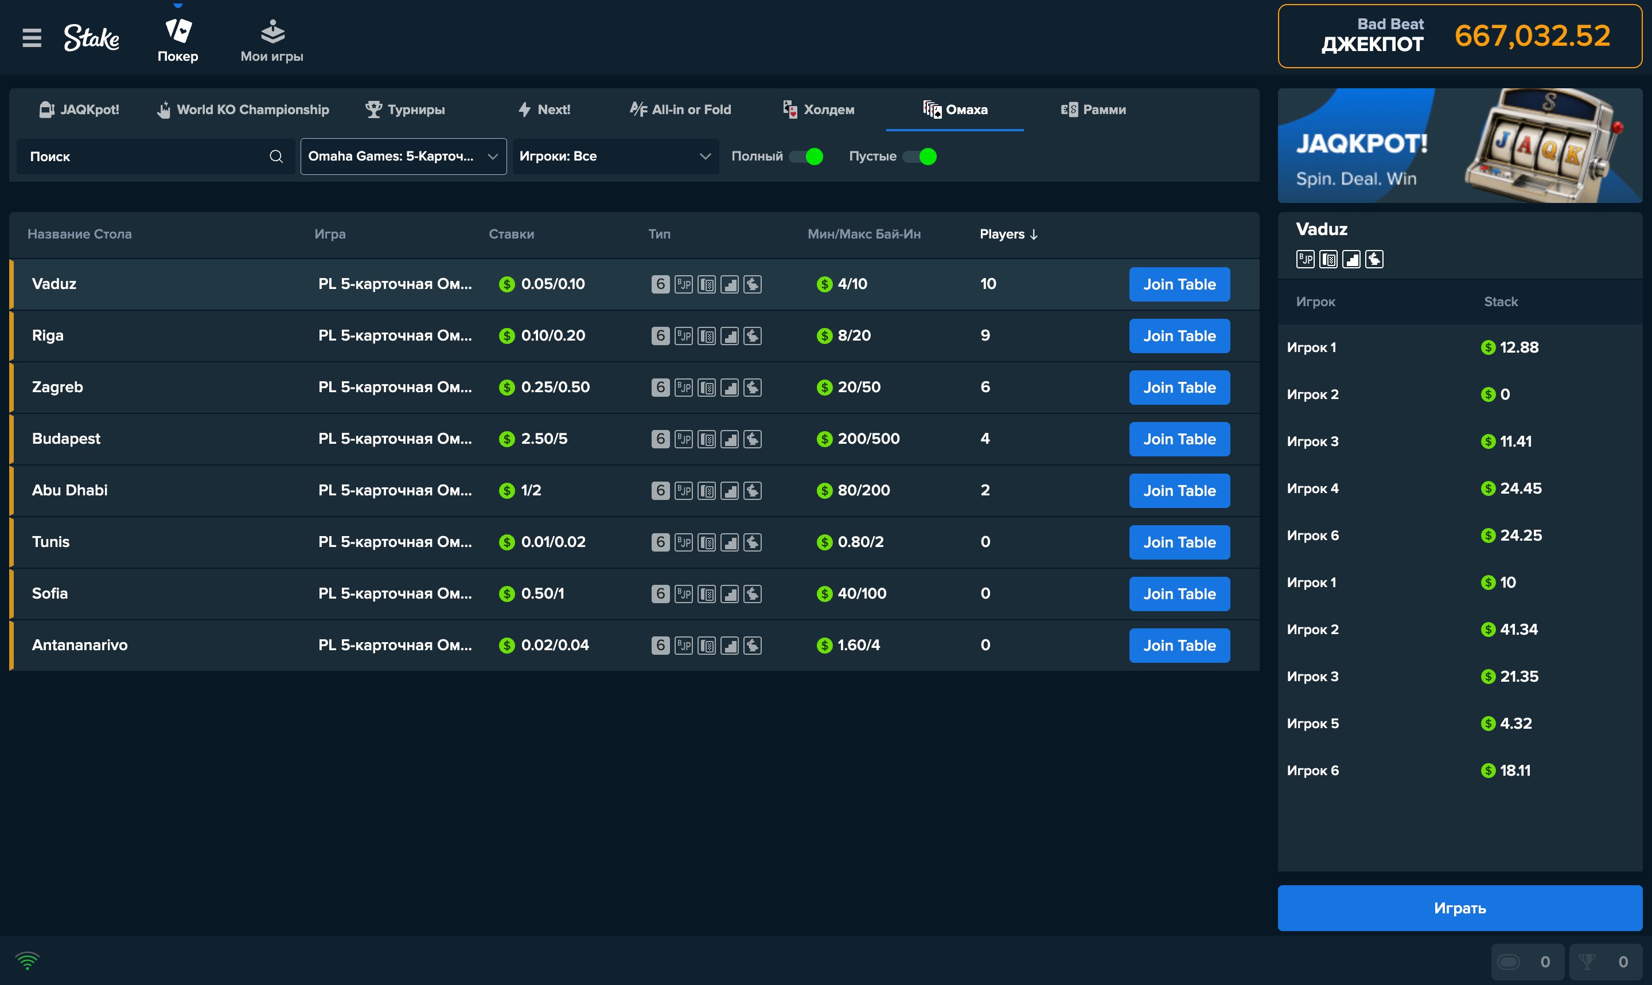Select the Budapest table name

click(x=67, y=439)
